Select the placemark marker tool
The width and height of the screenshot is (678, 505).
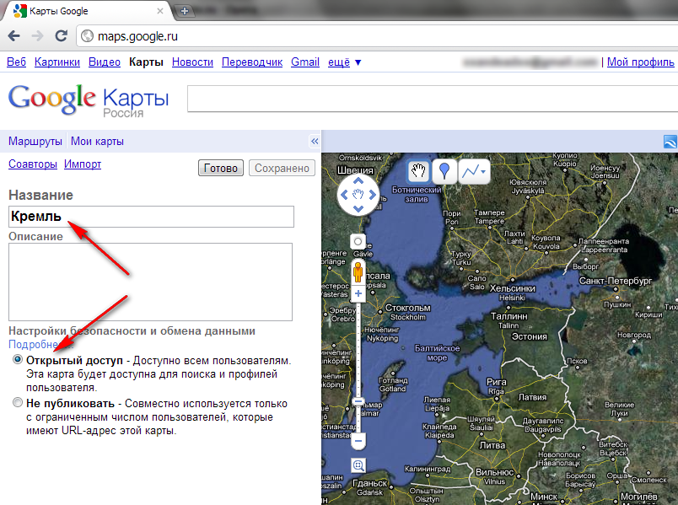coord(444,171)
